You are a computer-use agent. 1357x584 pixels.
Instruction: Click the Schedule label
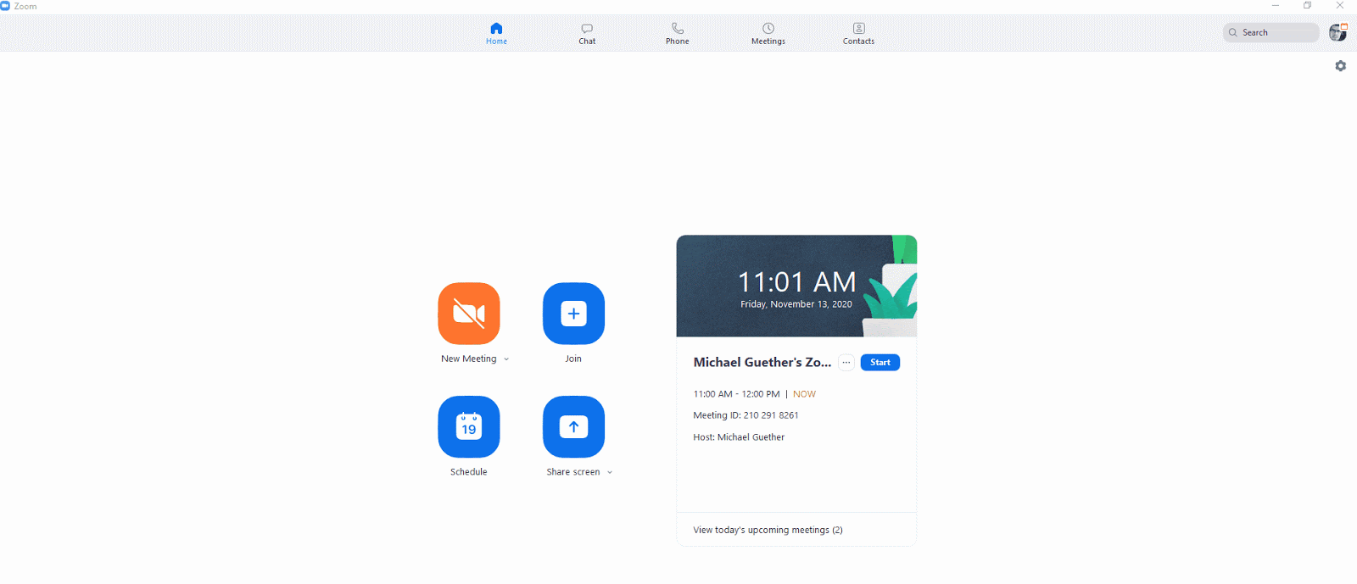[468, 472]
